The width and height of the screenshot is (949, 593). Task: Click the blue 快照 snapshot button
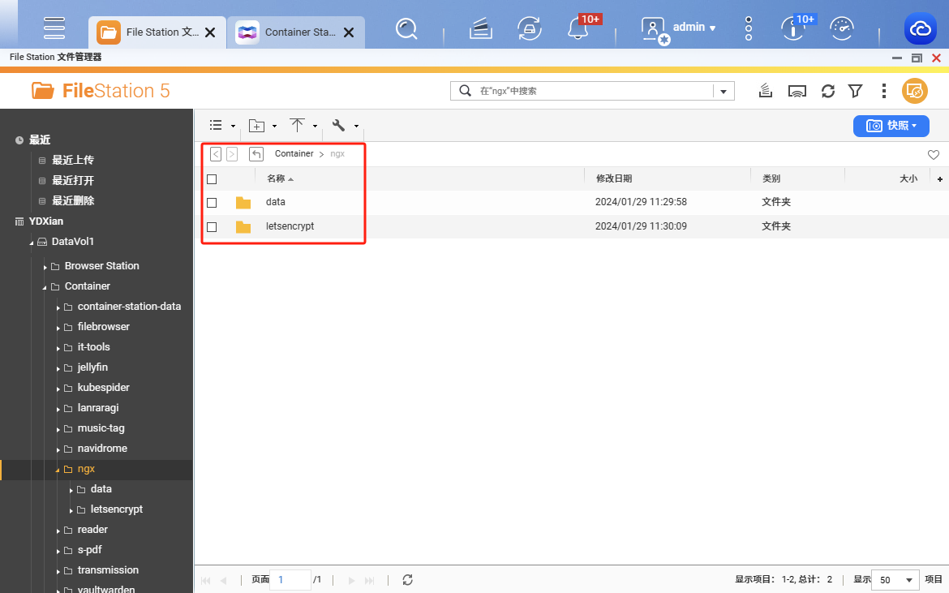(x=891, y=126)
